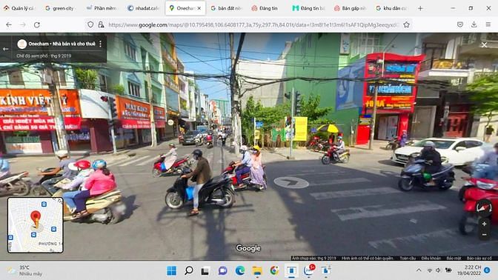Zoom in with the plus control
This screenshot has height=280, width=498.
click(x=484, y=224)
